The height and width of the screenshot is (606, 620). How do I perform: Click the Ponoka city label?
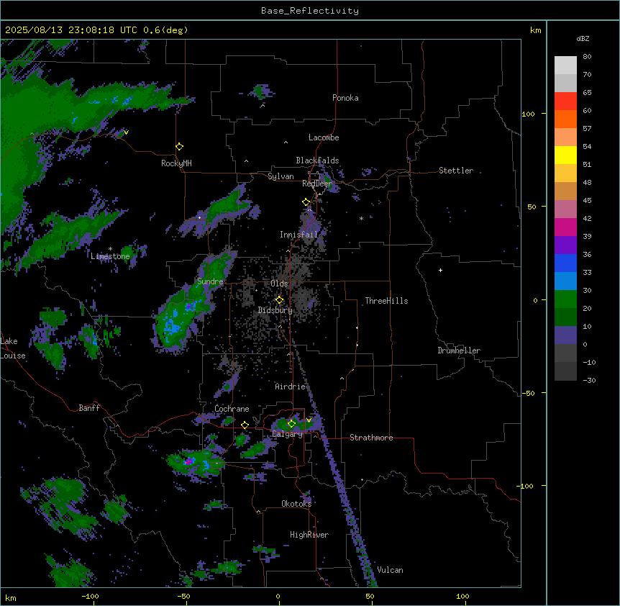click(345, 98)
